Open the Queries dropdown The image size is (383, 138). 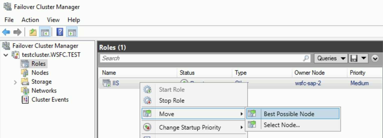point(330,58)
